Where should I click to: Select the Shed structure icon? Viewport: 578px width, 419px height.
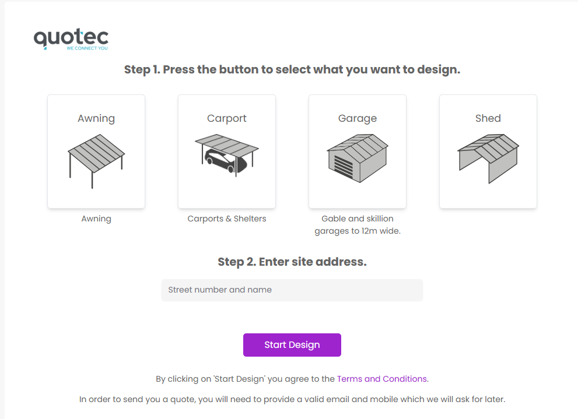488,159
